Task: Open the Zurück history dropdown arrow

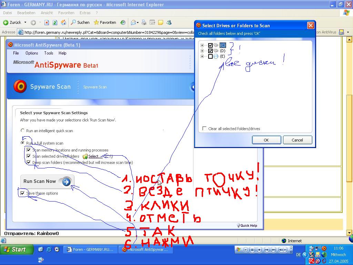Action: (x=25, y=22)
